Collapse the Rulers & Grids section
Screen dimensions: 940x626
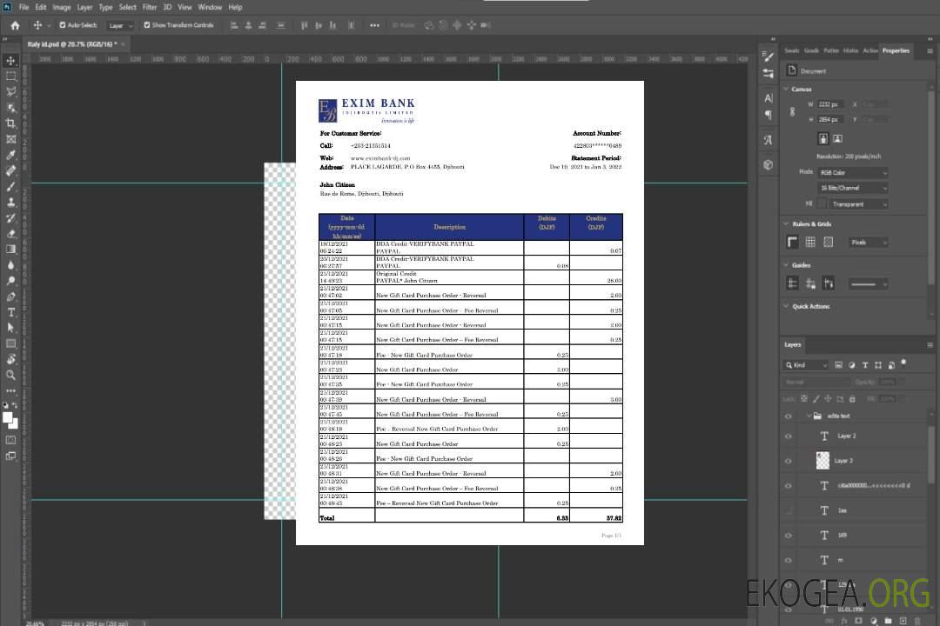point(786,224)
